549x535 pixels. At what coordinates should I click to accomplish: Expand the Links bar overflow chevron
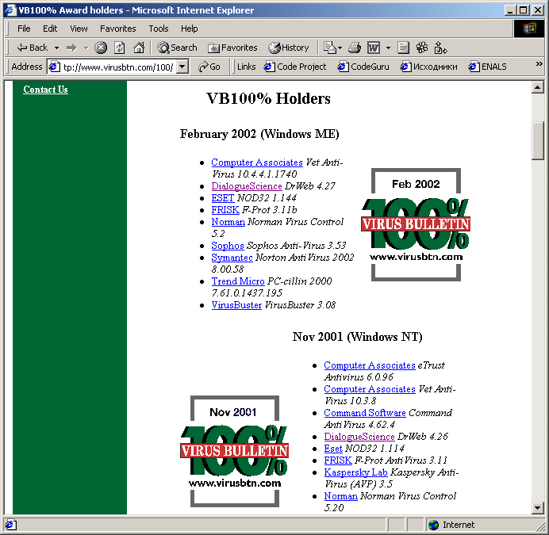539,66
